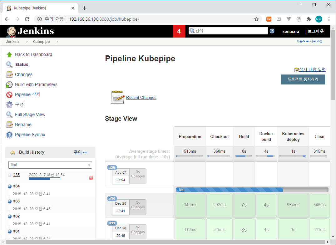
Task: Click the #33 Preparation 418ms cell
Action: (190, 230)
